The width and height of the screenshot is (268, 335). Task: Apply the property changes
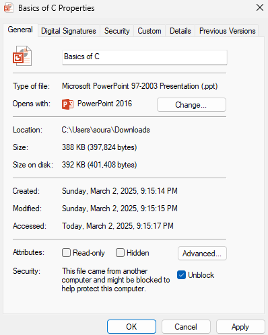[x=240, y=327]
